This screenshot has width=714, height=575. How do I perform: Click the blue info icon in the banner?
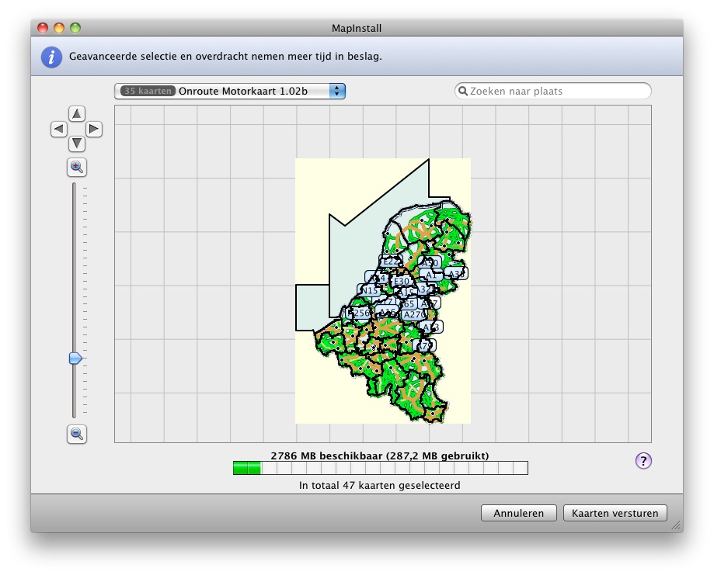coord(51,57)
